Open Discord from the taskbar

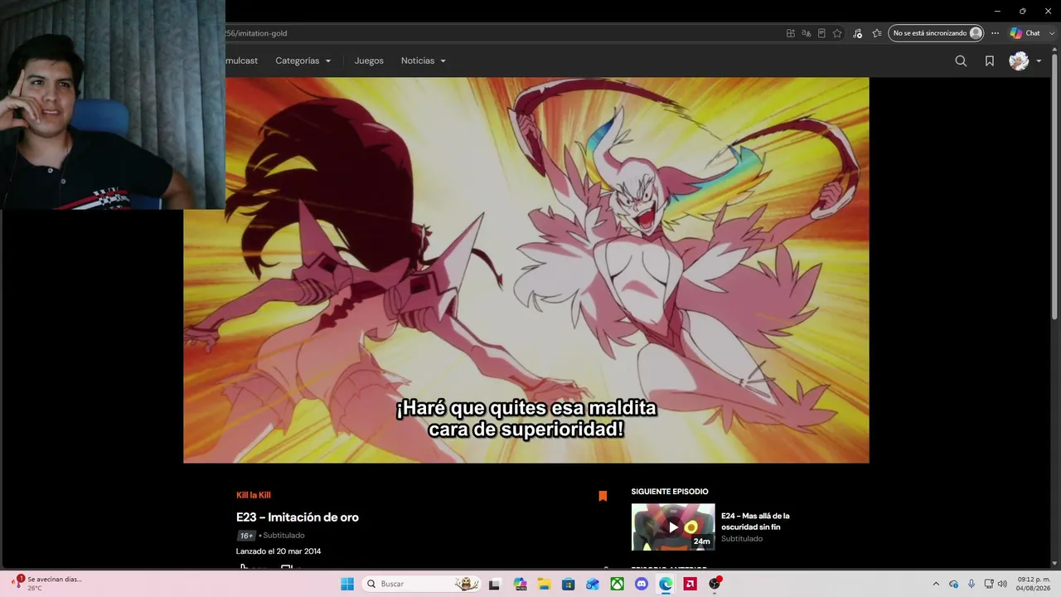(642, 584)
